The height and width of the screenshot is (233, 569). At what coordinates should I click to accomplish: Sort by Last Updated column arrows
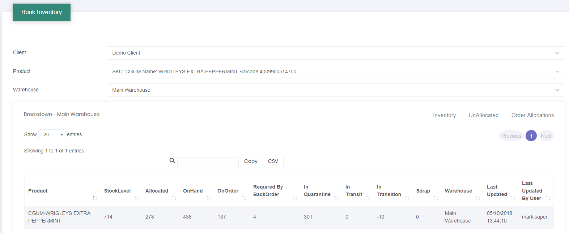point(513,198)
